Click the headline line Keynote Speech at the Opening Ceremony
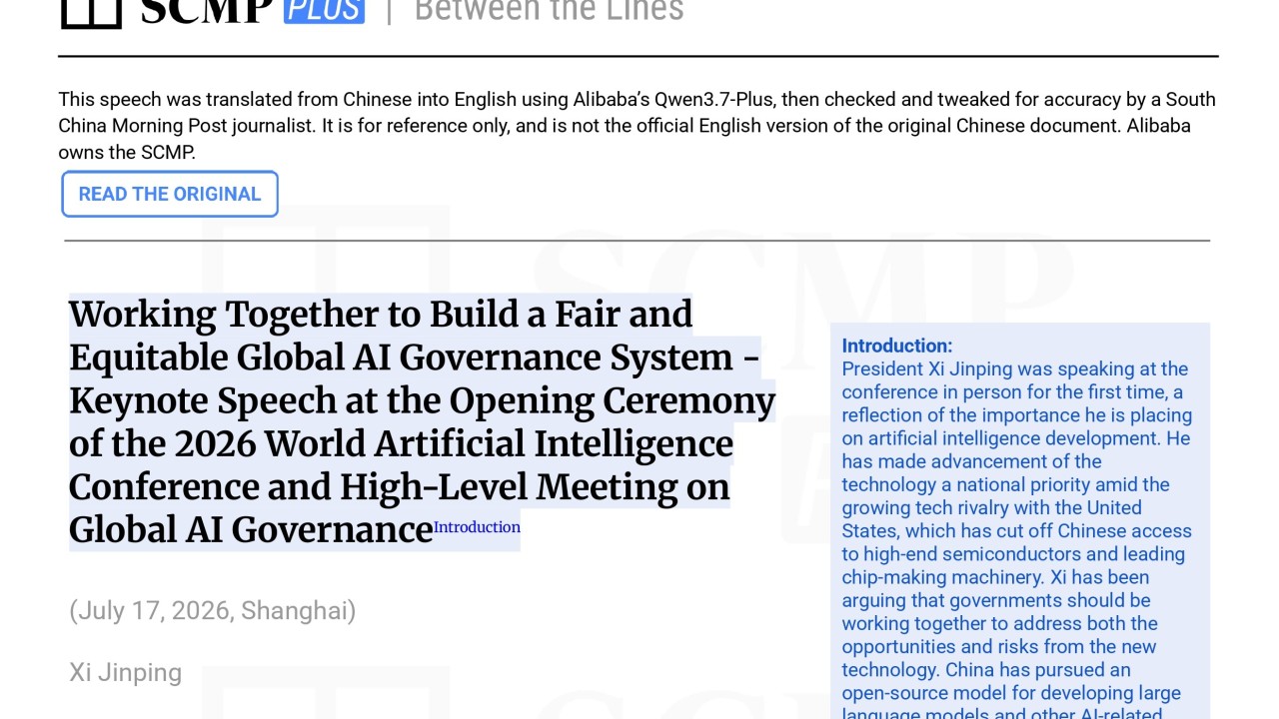The image size is (1279, 719). 422,400
